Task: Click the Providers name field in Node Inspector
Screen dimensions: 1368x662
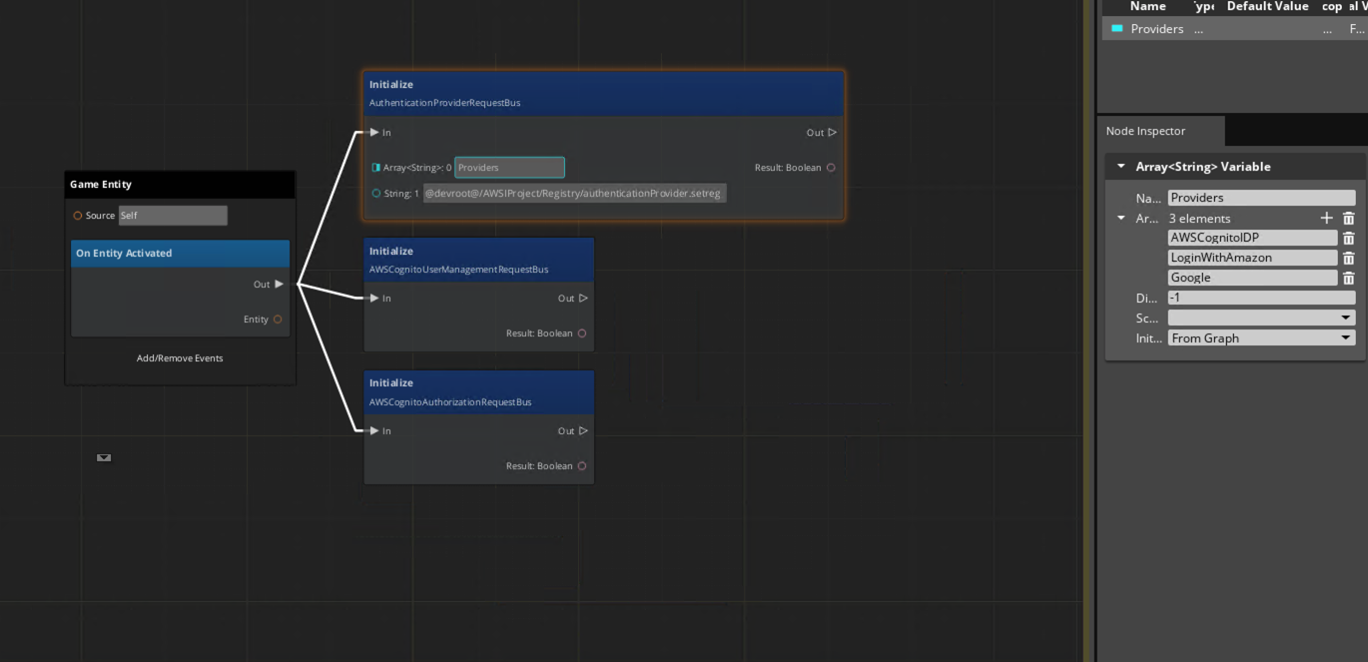Action: (1261, 197)
